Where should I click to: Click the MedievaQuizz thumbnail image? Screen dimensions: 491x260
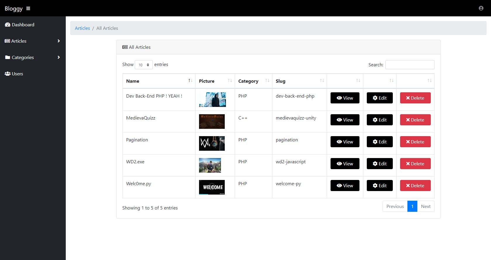pos(212,122)
